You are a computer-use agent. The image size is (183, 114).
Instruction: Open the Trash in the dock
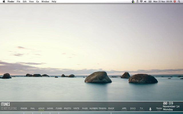click(x=159, y=109)
